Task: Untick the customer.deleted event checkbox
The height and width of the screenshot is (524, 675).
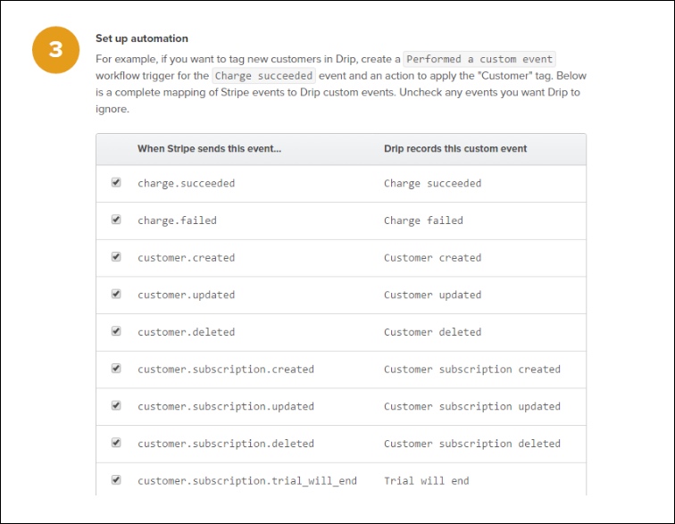Action: pos(116,331)
